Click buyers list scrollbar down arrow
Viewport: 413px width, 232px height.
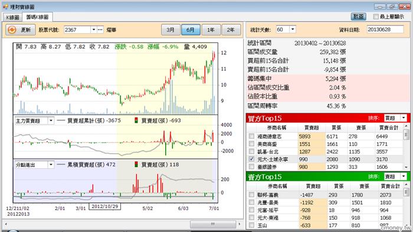point(406,168)
